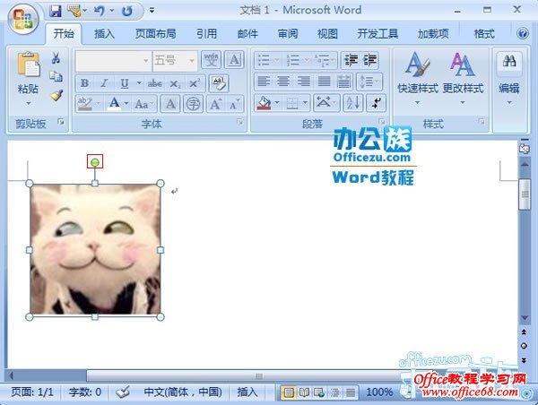Image resolution: width=538 pixels, height=405 pixels.
Task: Decrease paragraph indent
Action: tap(351, 60)
